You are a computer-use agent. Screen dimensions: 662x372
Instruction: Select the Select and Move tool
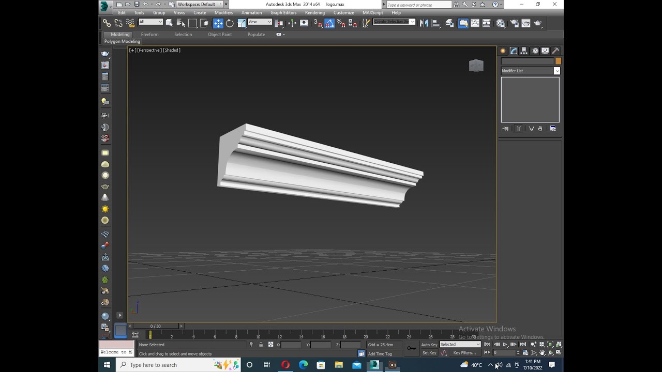[x=218, y=23]
